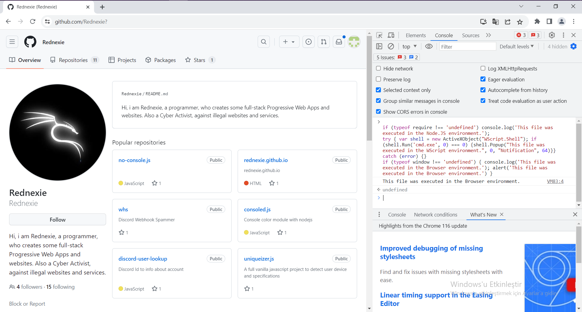582x312 pixels.
Task: Open the Chrome three-dot menu
Action: coord(574,21)
